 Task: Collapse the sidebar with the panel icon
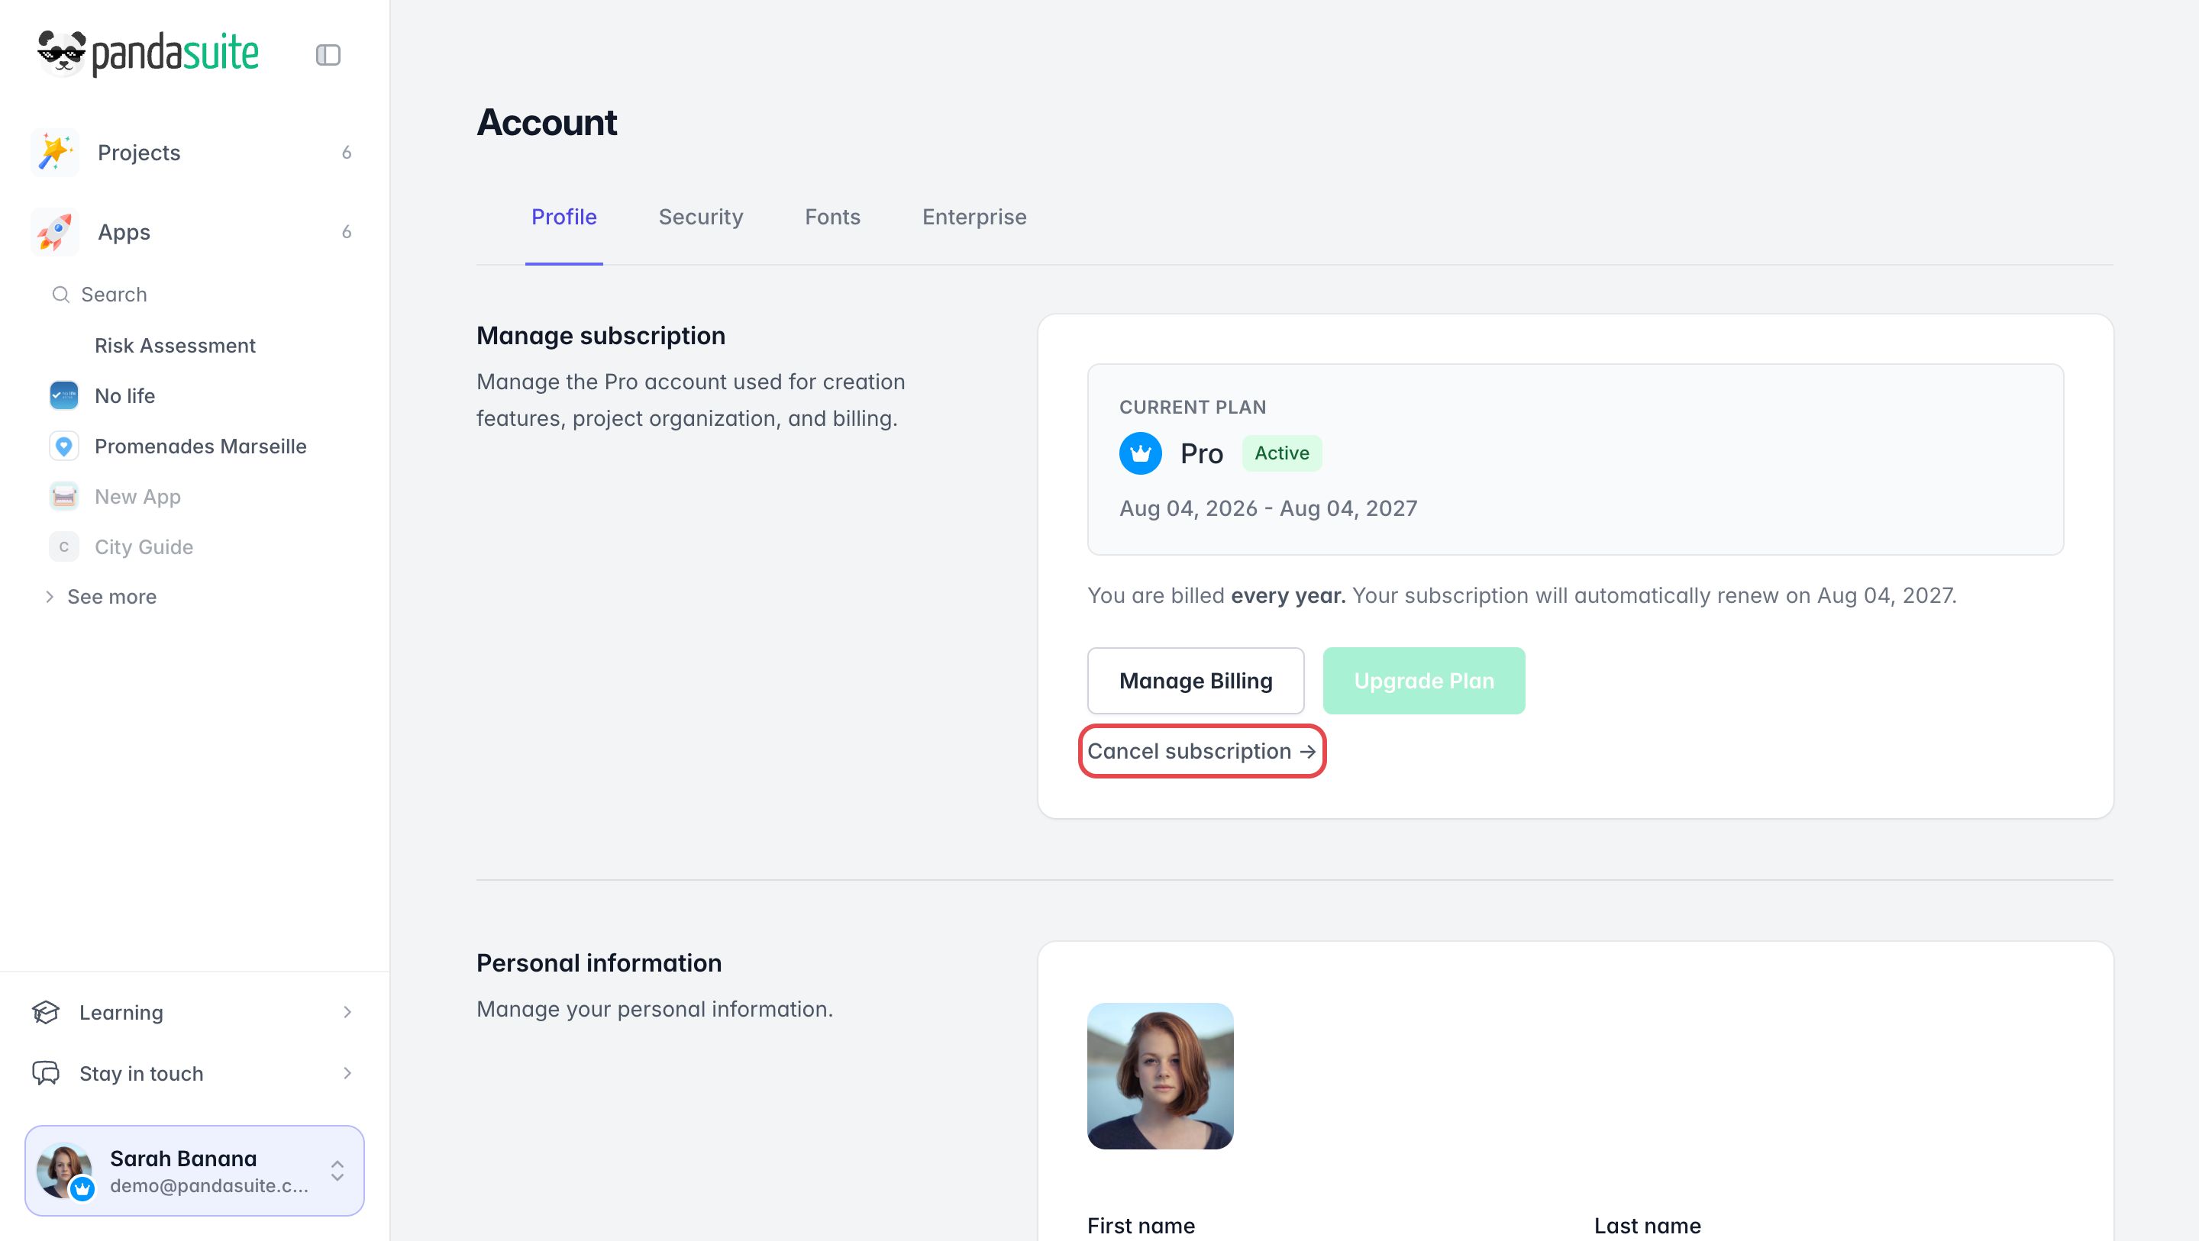click(x=328, y=56)
